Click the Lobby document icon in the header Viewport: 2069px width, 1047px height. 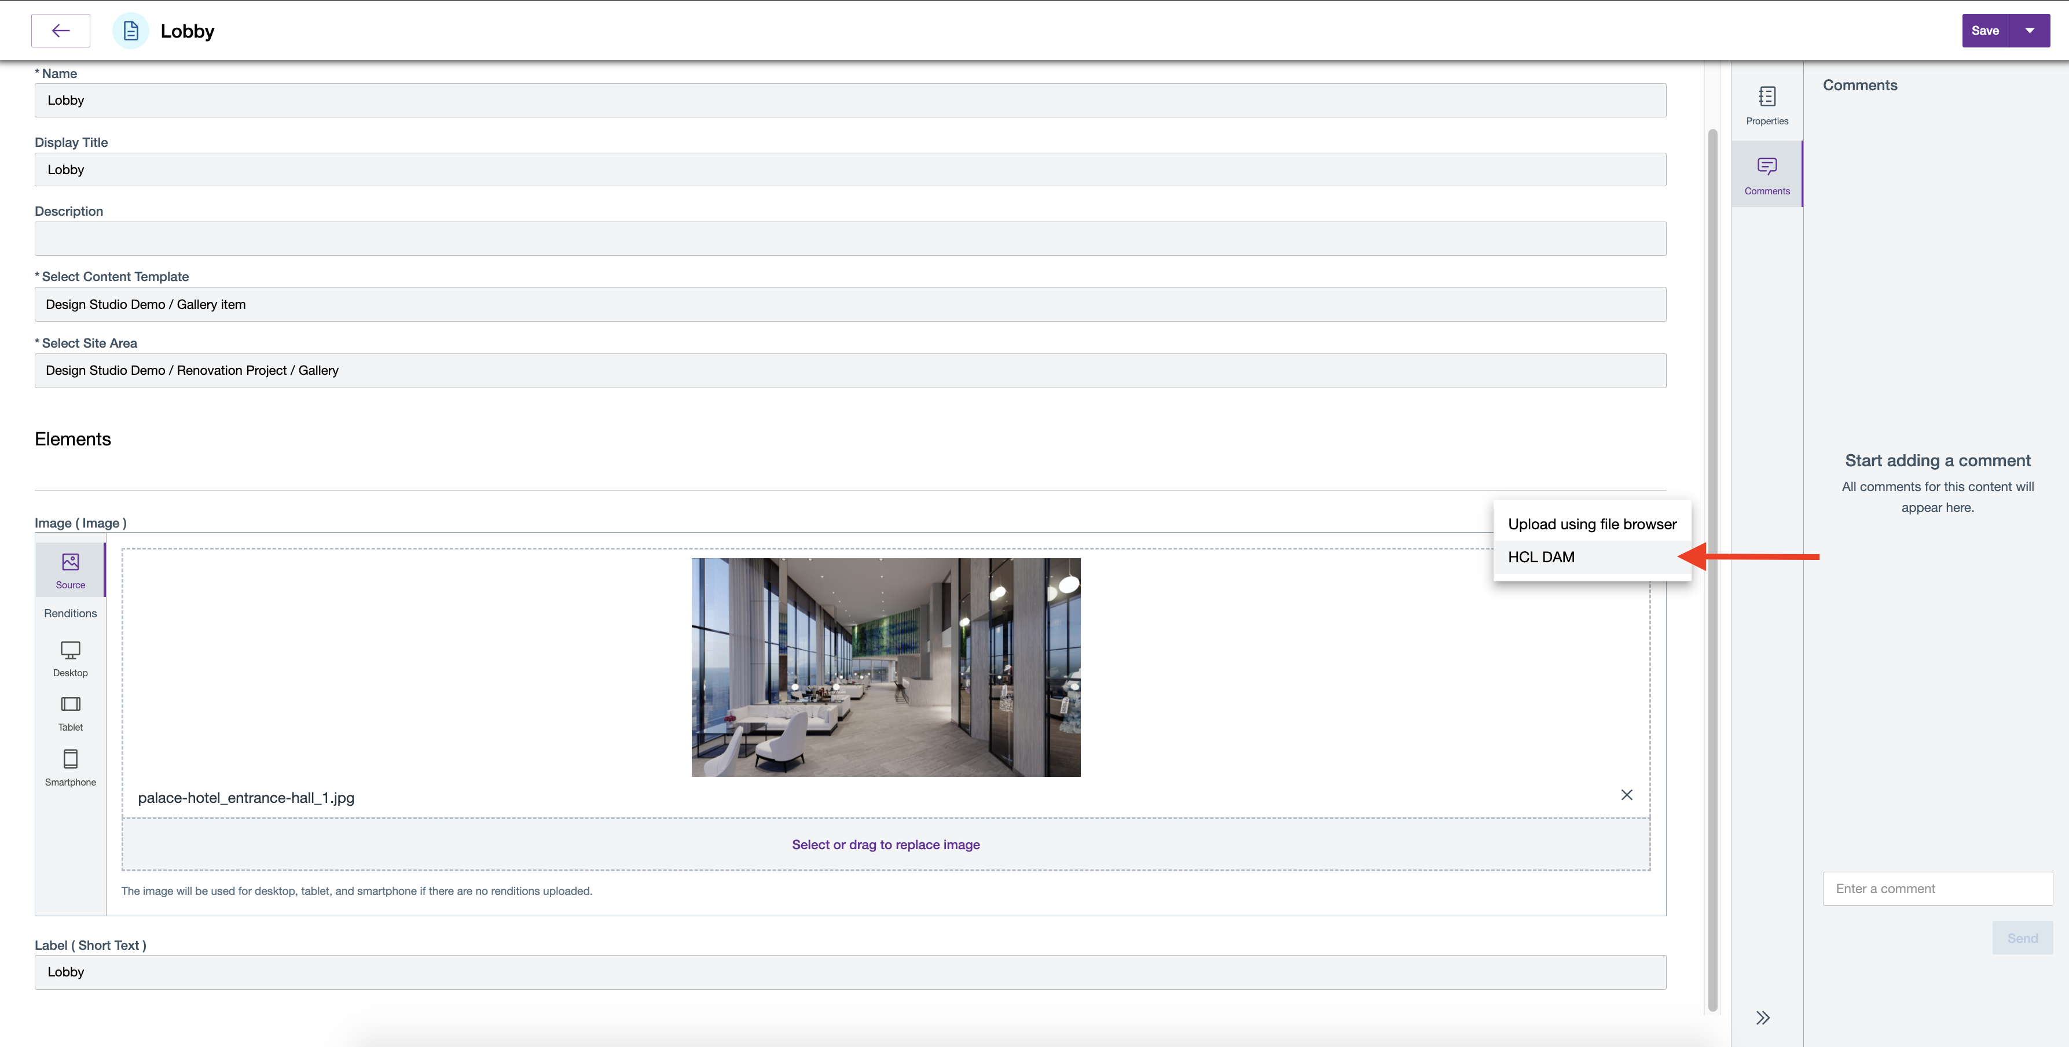point(130,31)
